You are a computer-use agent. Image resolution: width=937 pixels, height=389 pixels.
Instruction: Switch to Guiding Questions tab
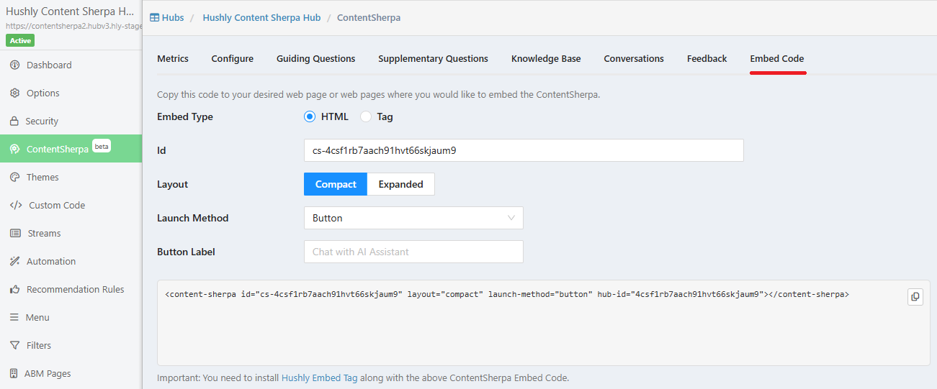[315, 58]
